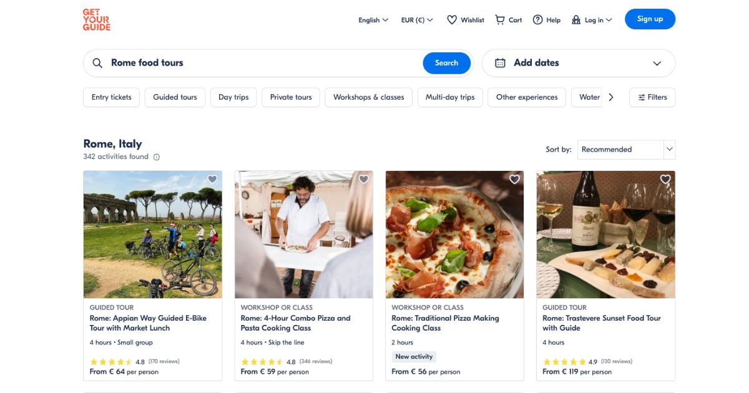Click the Rome food tours search field
The width and height of the screenshot is (749, 393).
(262, 63)
